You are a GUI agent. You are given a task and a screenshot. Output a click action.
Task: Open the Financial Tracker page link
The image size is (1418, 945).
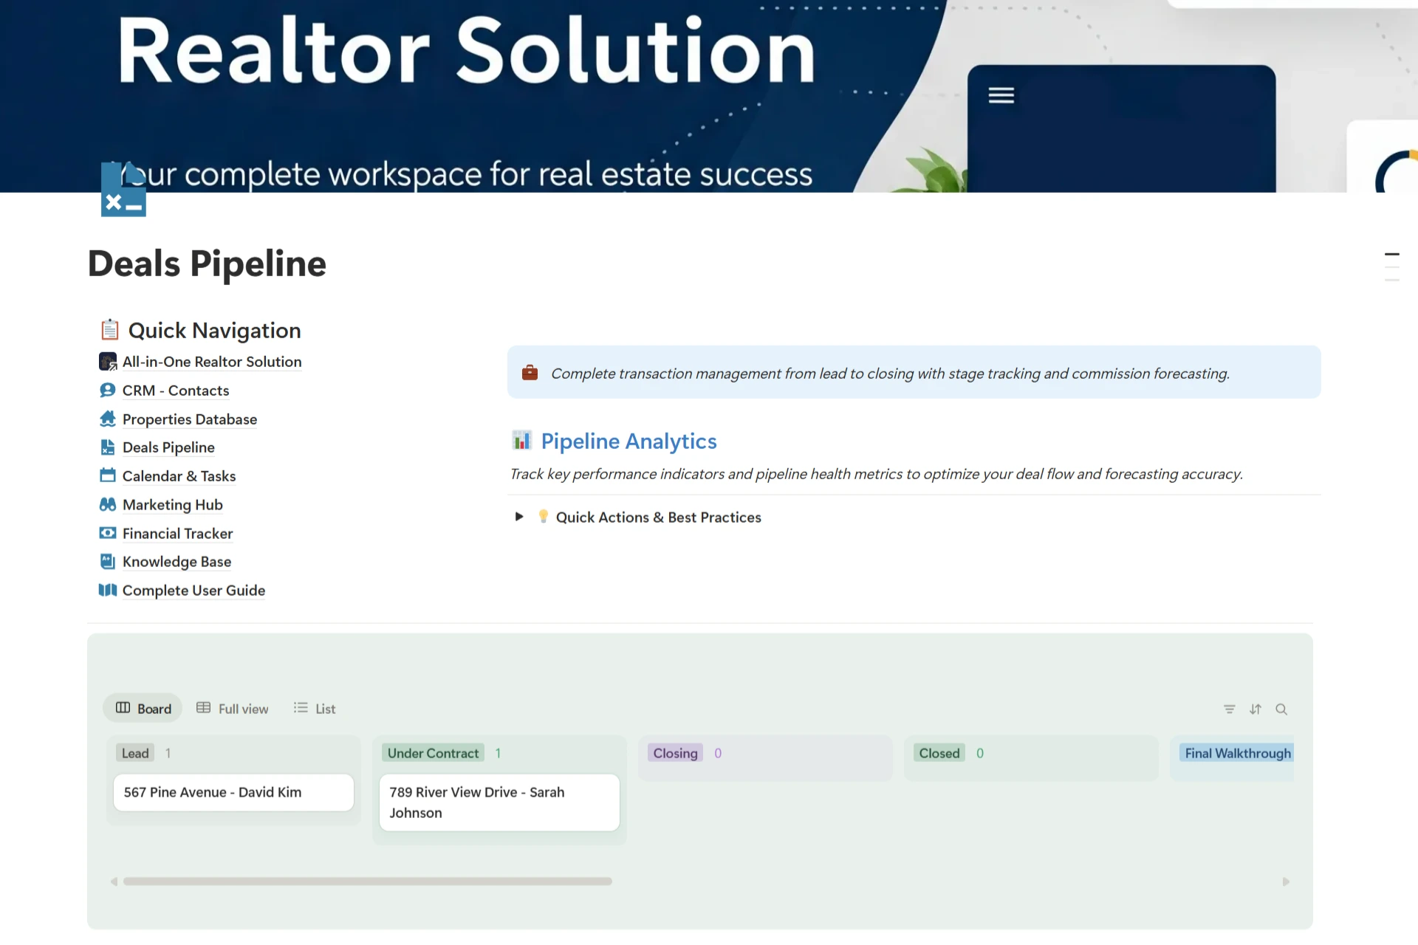point(177,534)
